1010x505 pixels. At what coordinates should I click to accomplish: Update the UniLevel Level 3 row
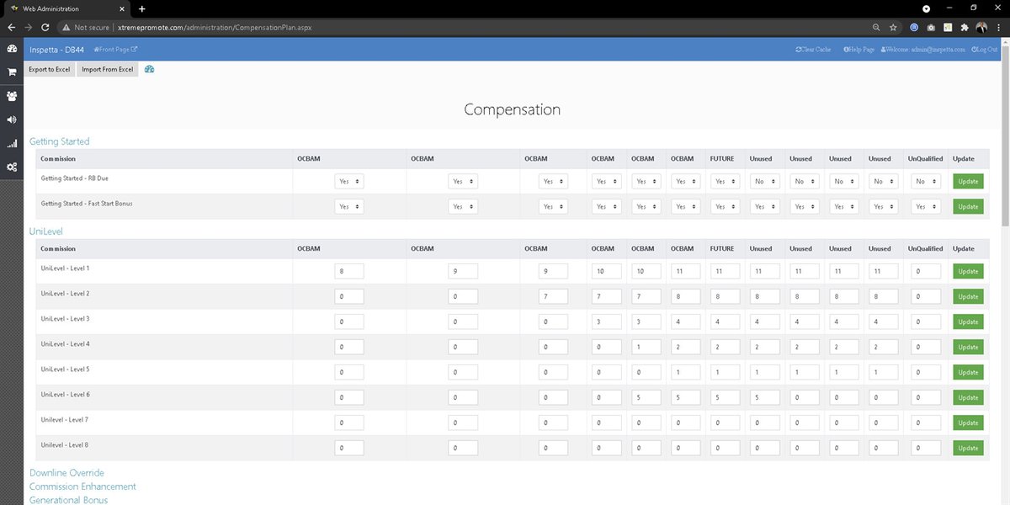pyautogui.click(x=967, y=322)
